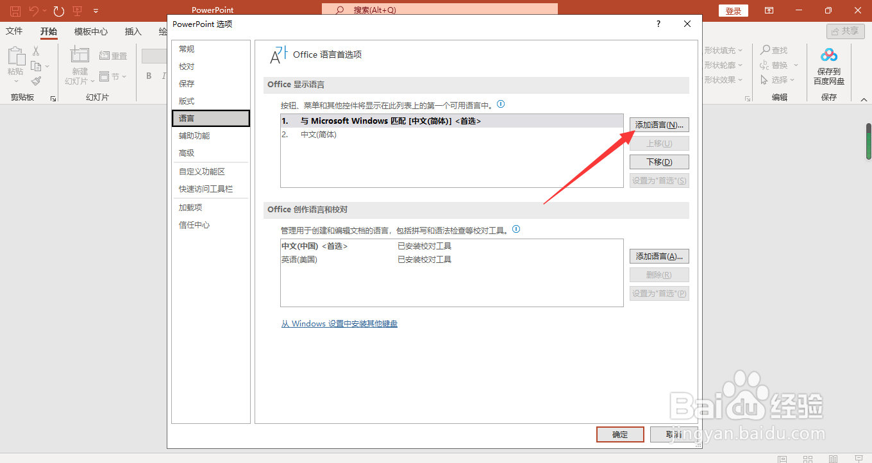Open the drawing group dialog launcher
The height and width of the screenshot is (463, 872).
pos(748,99)
